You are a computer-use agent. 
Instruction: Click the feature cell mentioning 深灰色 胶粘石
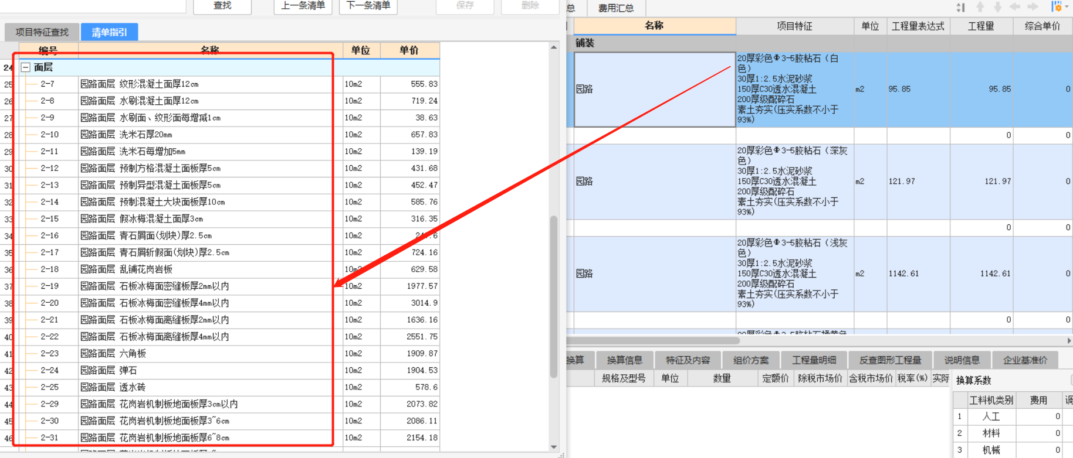794,182
